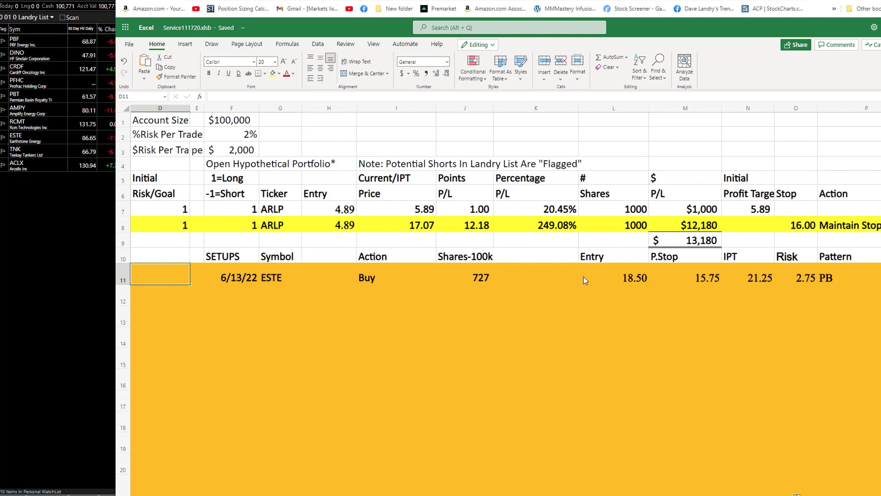881x496 pixels.
Task: Apply percent style to the cell
Action: 416,73
